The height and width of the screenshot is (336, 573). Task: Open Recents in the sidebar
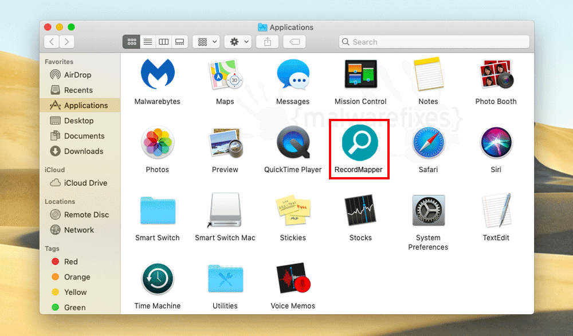coord(80,90)
